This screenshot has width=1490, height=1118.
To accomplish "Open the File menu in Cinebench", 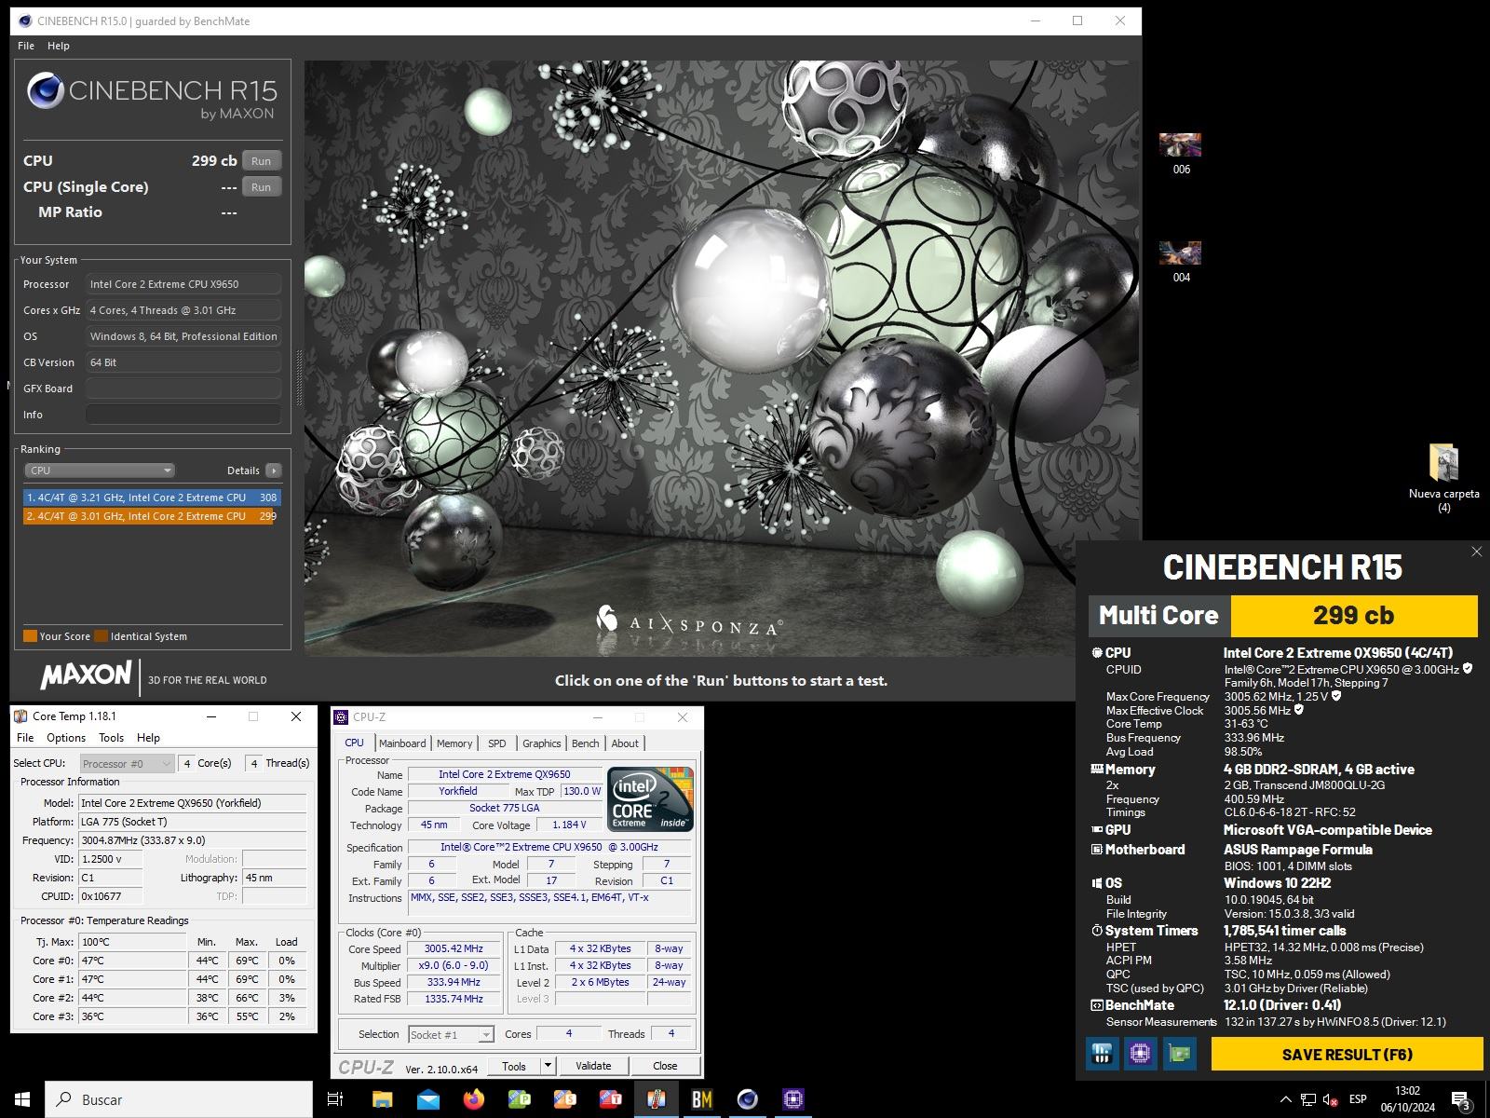I will tap(26, 46).
